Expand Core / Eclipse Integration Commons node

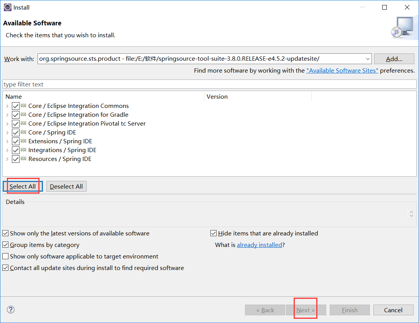7,106
